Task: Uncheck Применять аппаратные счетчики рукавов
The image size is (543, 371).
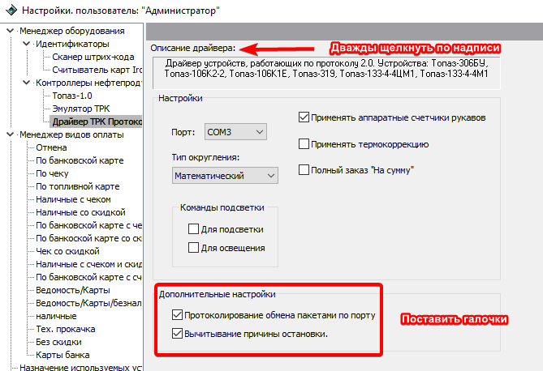Action: (x=304, y=117)
